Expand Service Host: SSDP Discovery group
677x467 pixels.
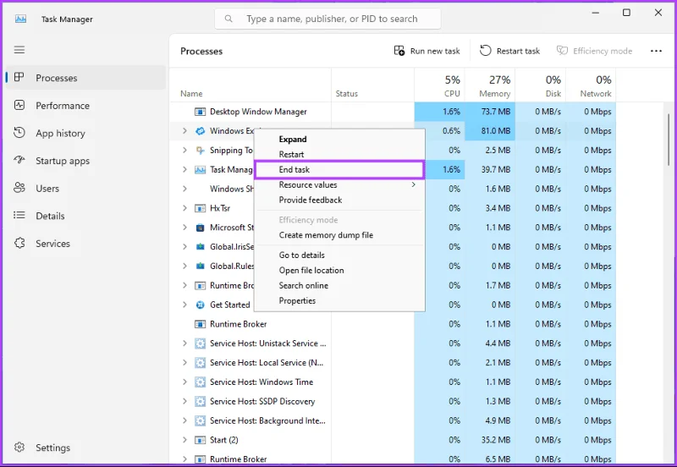(x=184, y=401)
